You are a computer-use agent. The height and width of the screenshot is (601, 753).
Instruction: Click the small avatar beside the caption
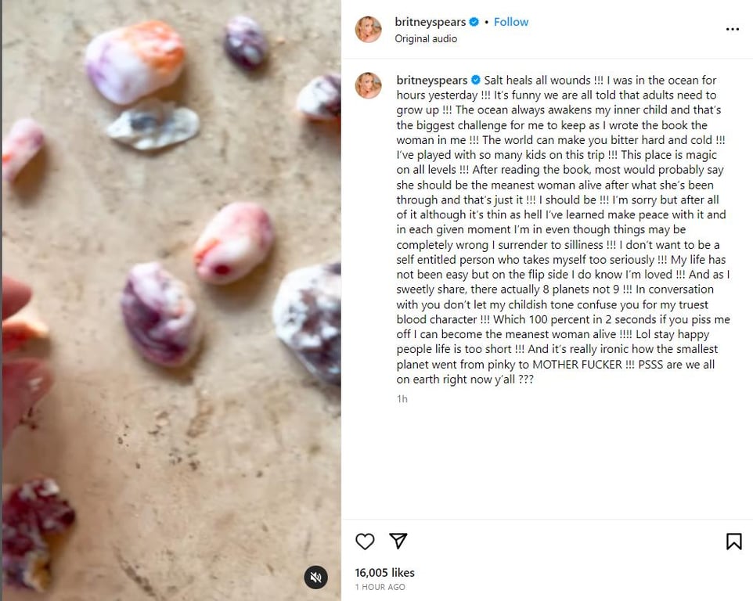[369, 85]
